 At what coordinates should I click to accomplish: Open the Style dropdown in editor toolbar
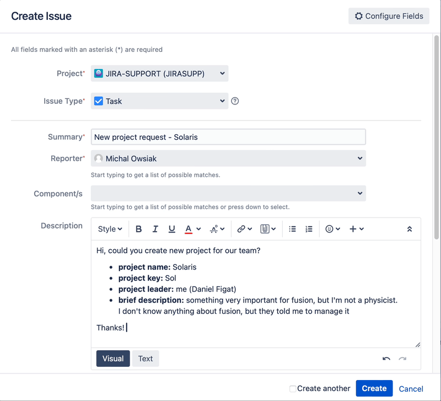click(x=110, y=229)
